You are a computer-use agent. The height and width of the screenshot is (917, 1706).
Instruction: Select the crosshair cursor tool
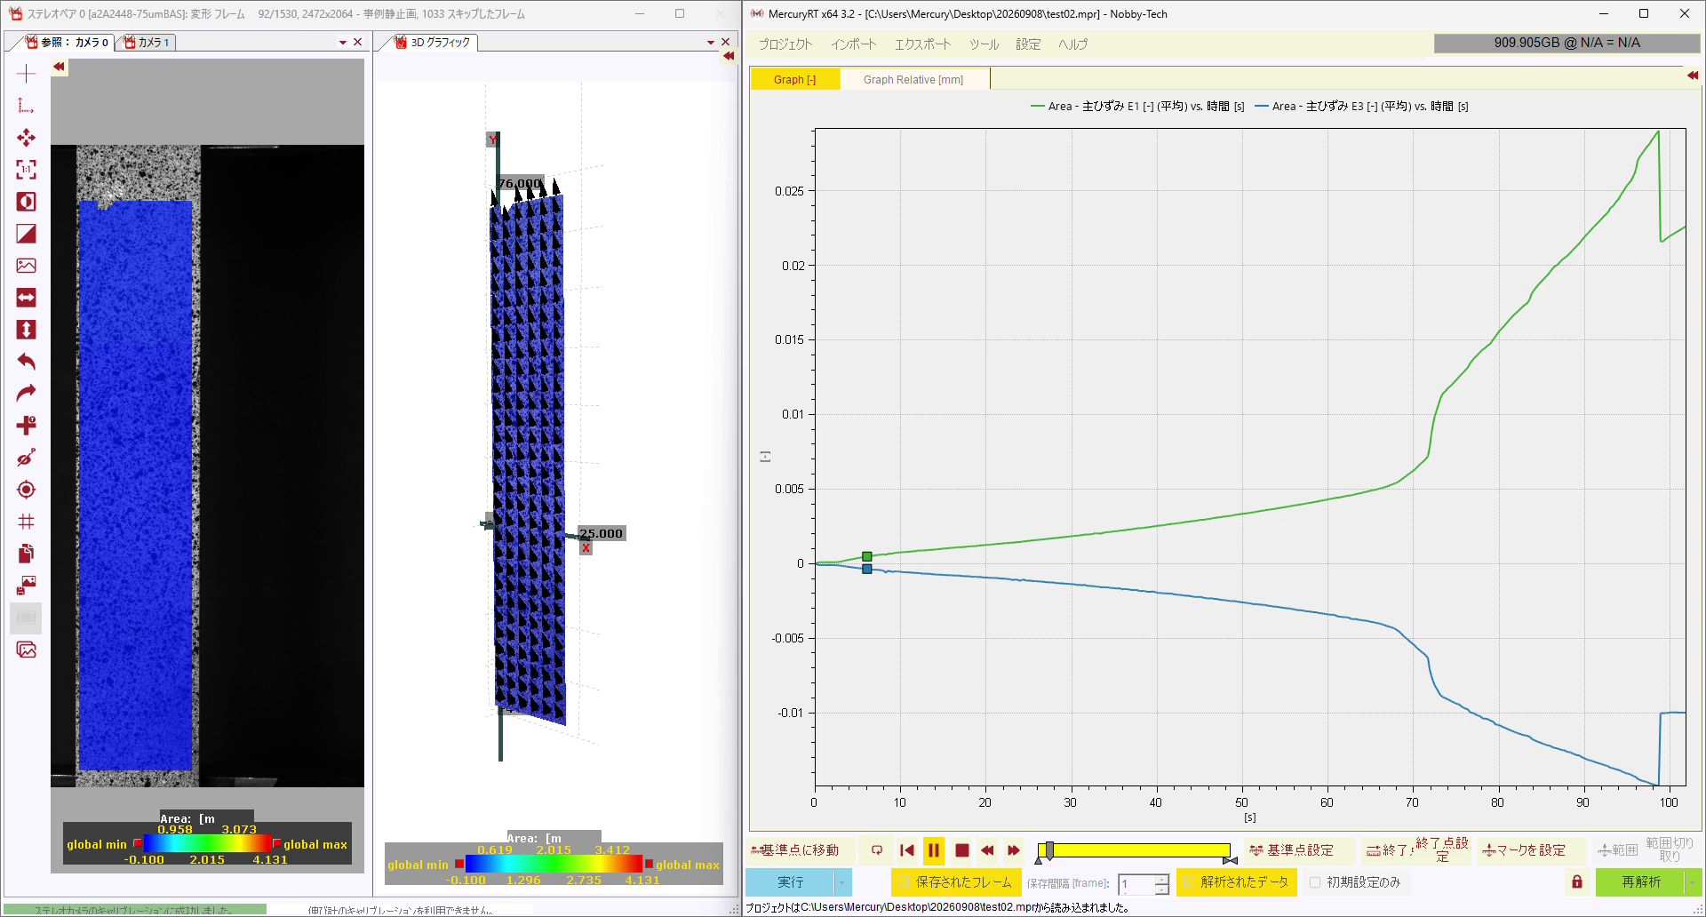point(26,74)
